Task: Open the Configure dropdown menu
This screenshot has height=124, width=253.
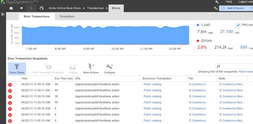Action: [x=109, y=69]
